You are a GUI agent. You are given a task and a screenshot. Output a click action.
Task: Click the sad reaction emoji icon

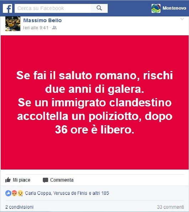20,193
